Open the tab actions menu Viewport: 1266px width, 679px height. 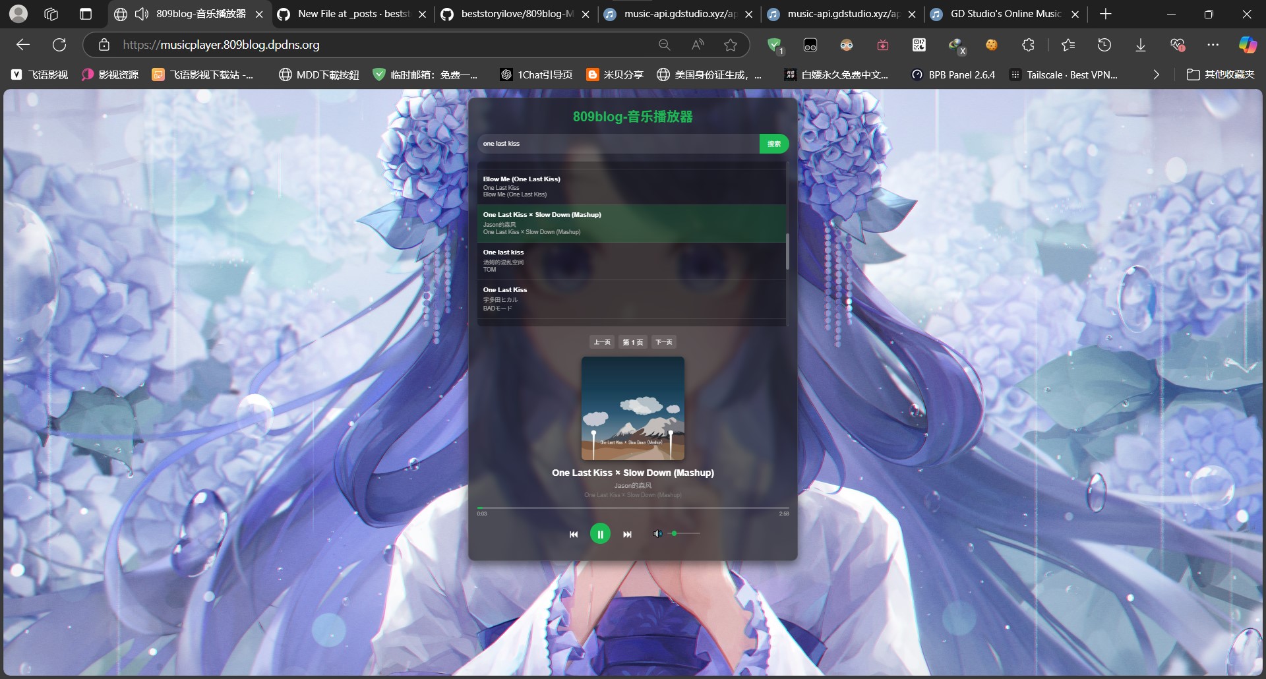coord(86,14)
